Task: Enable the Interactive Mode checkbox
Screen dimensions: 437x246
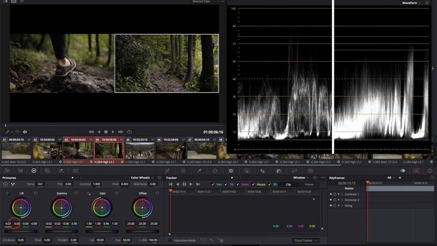Action: [170, 240]
